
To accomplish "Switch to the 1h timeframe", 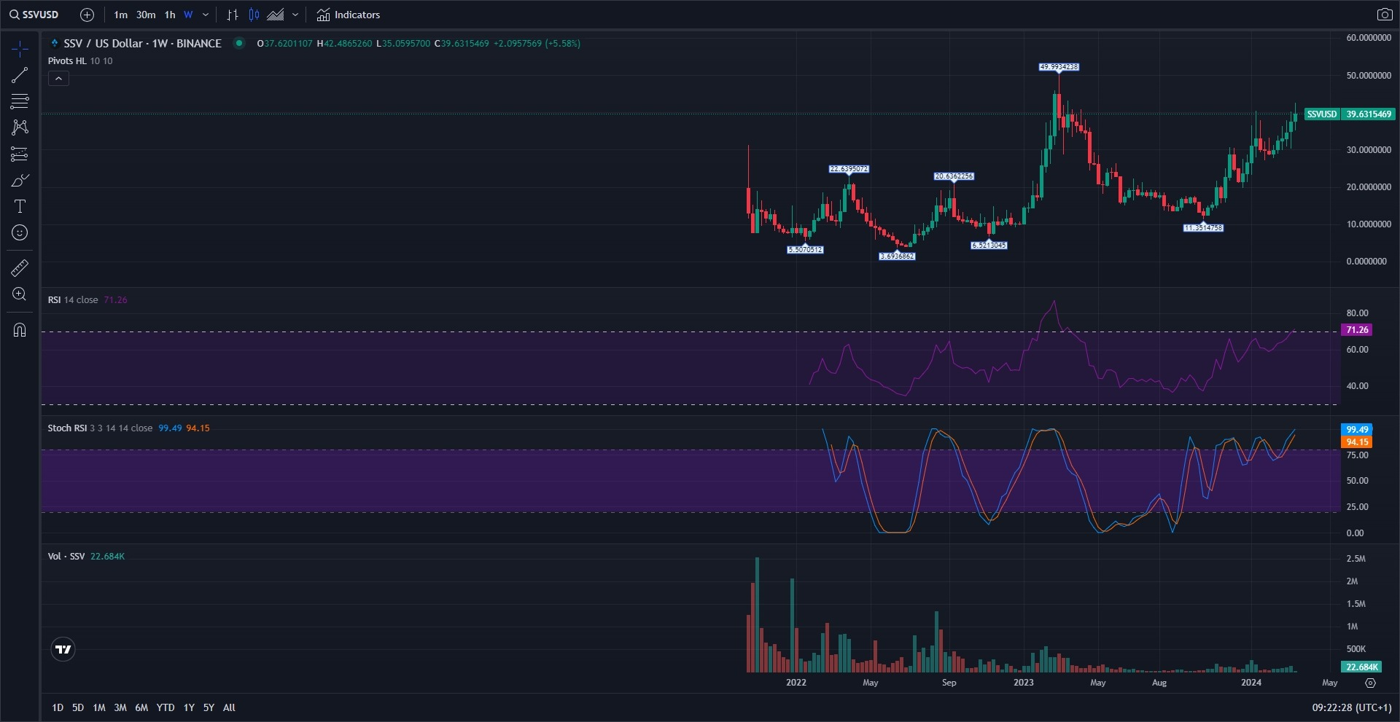I will [x=170, y=15].
